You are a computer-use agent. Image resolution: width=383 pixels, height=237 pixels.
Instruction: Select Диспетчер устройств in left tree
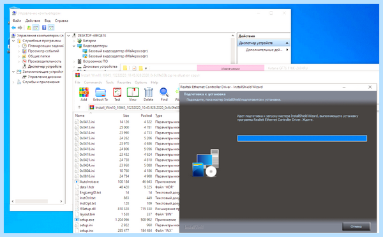pos(45,66)
